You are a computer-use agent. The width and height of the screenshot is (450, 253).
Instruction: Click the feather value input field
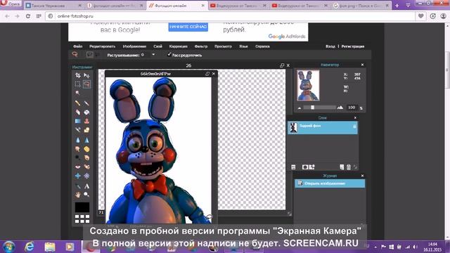[145, 55]
